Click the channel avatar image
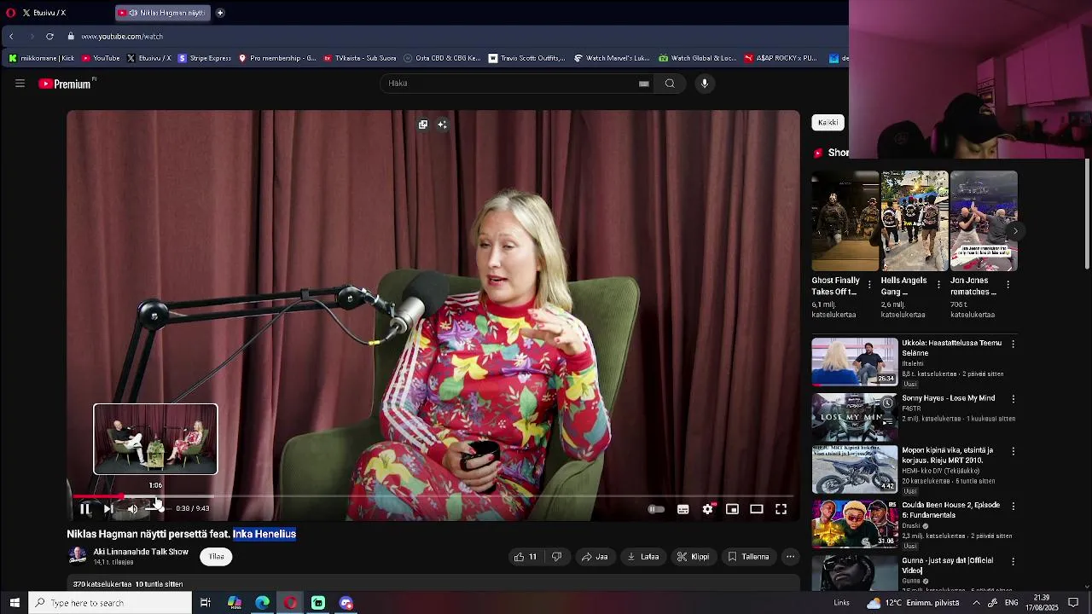Image resolution: width=1092 pixels, height=614 pixels. tap(78, 556)
